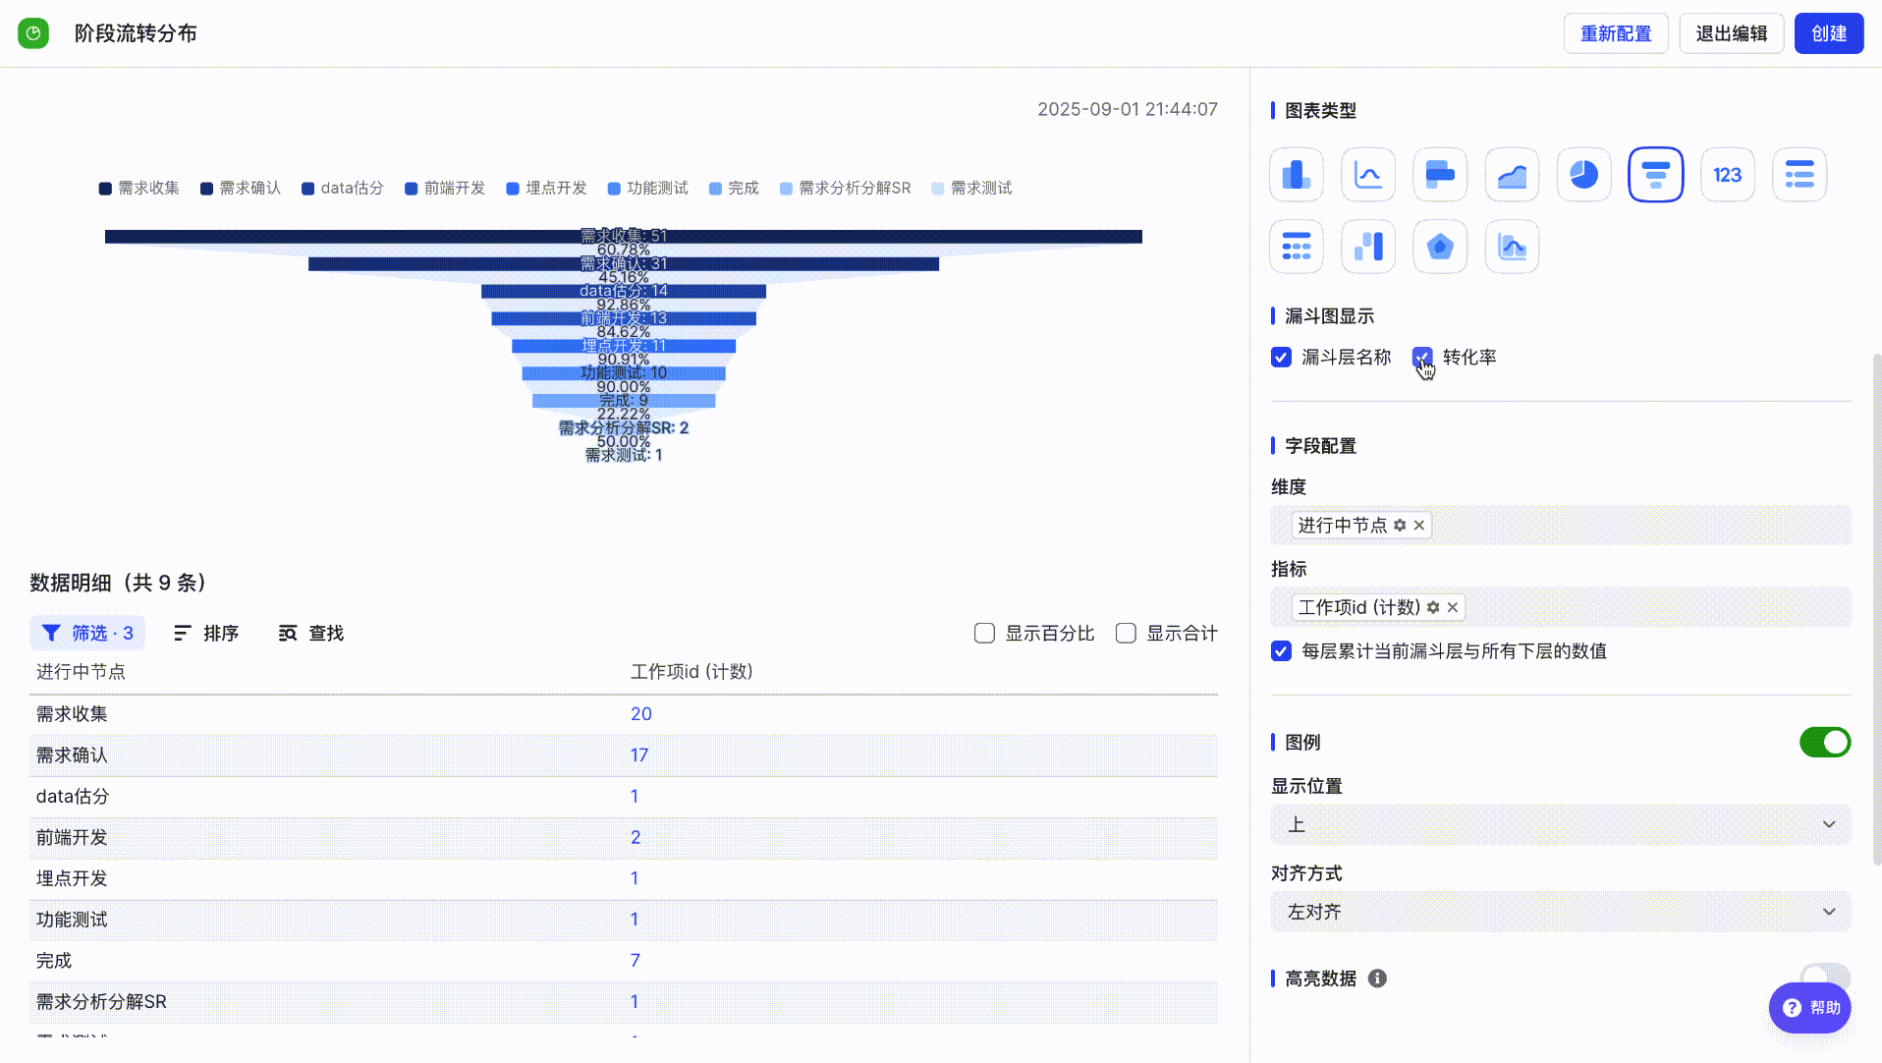Open the 显示位置 dropdown

(1561, 825)
